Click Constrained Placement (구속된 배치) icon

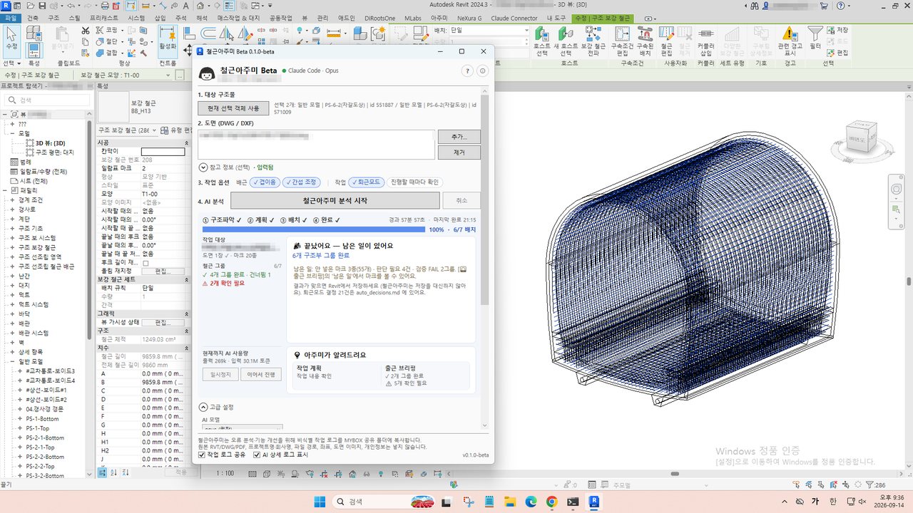pyautogui.click(x=646, y=41)
